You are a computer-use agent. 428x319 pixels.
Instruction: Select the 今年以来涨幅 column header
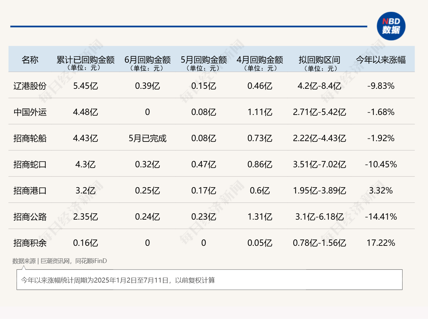click(x=381, y=60)
